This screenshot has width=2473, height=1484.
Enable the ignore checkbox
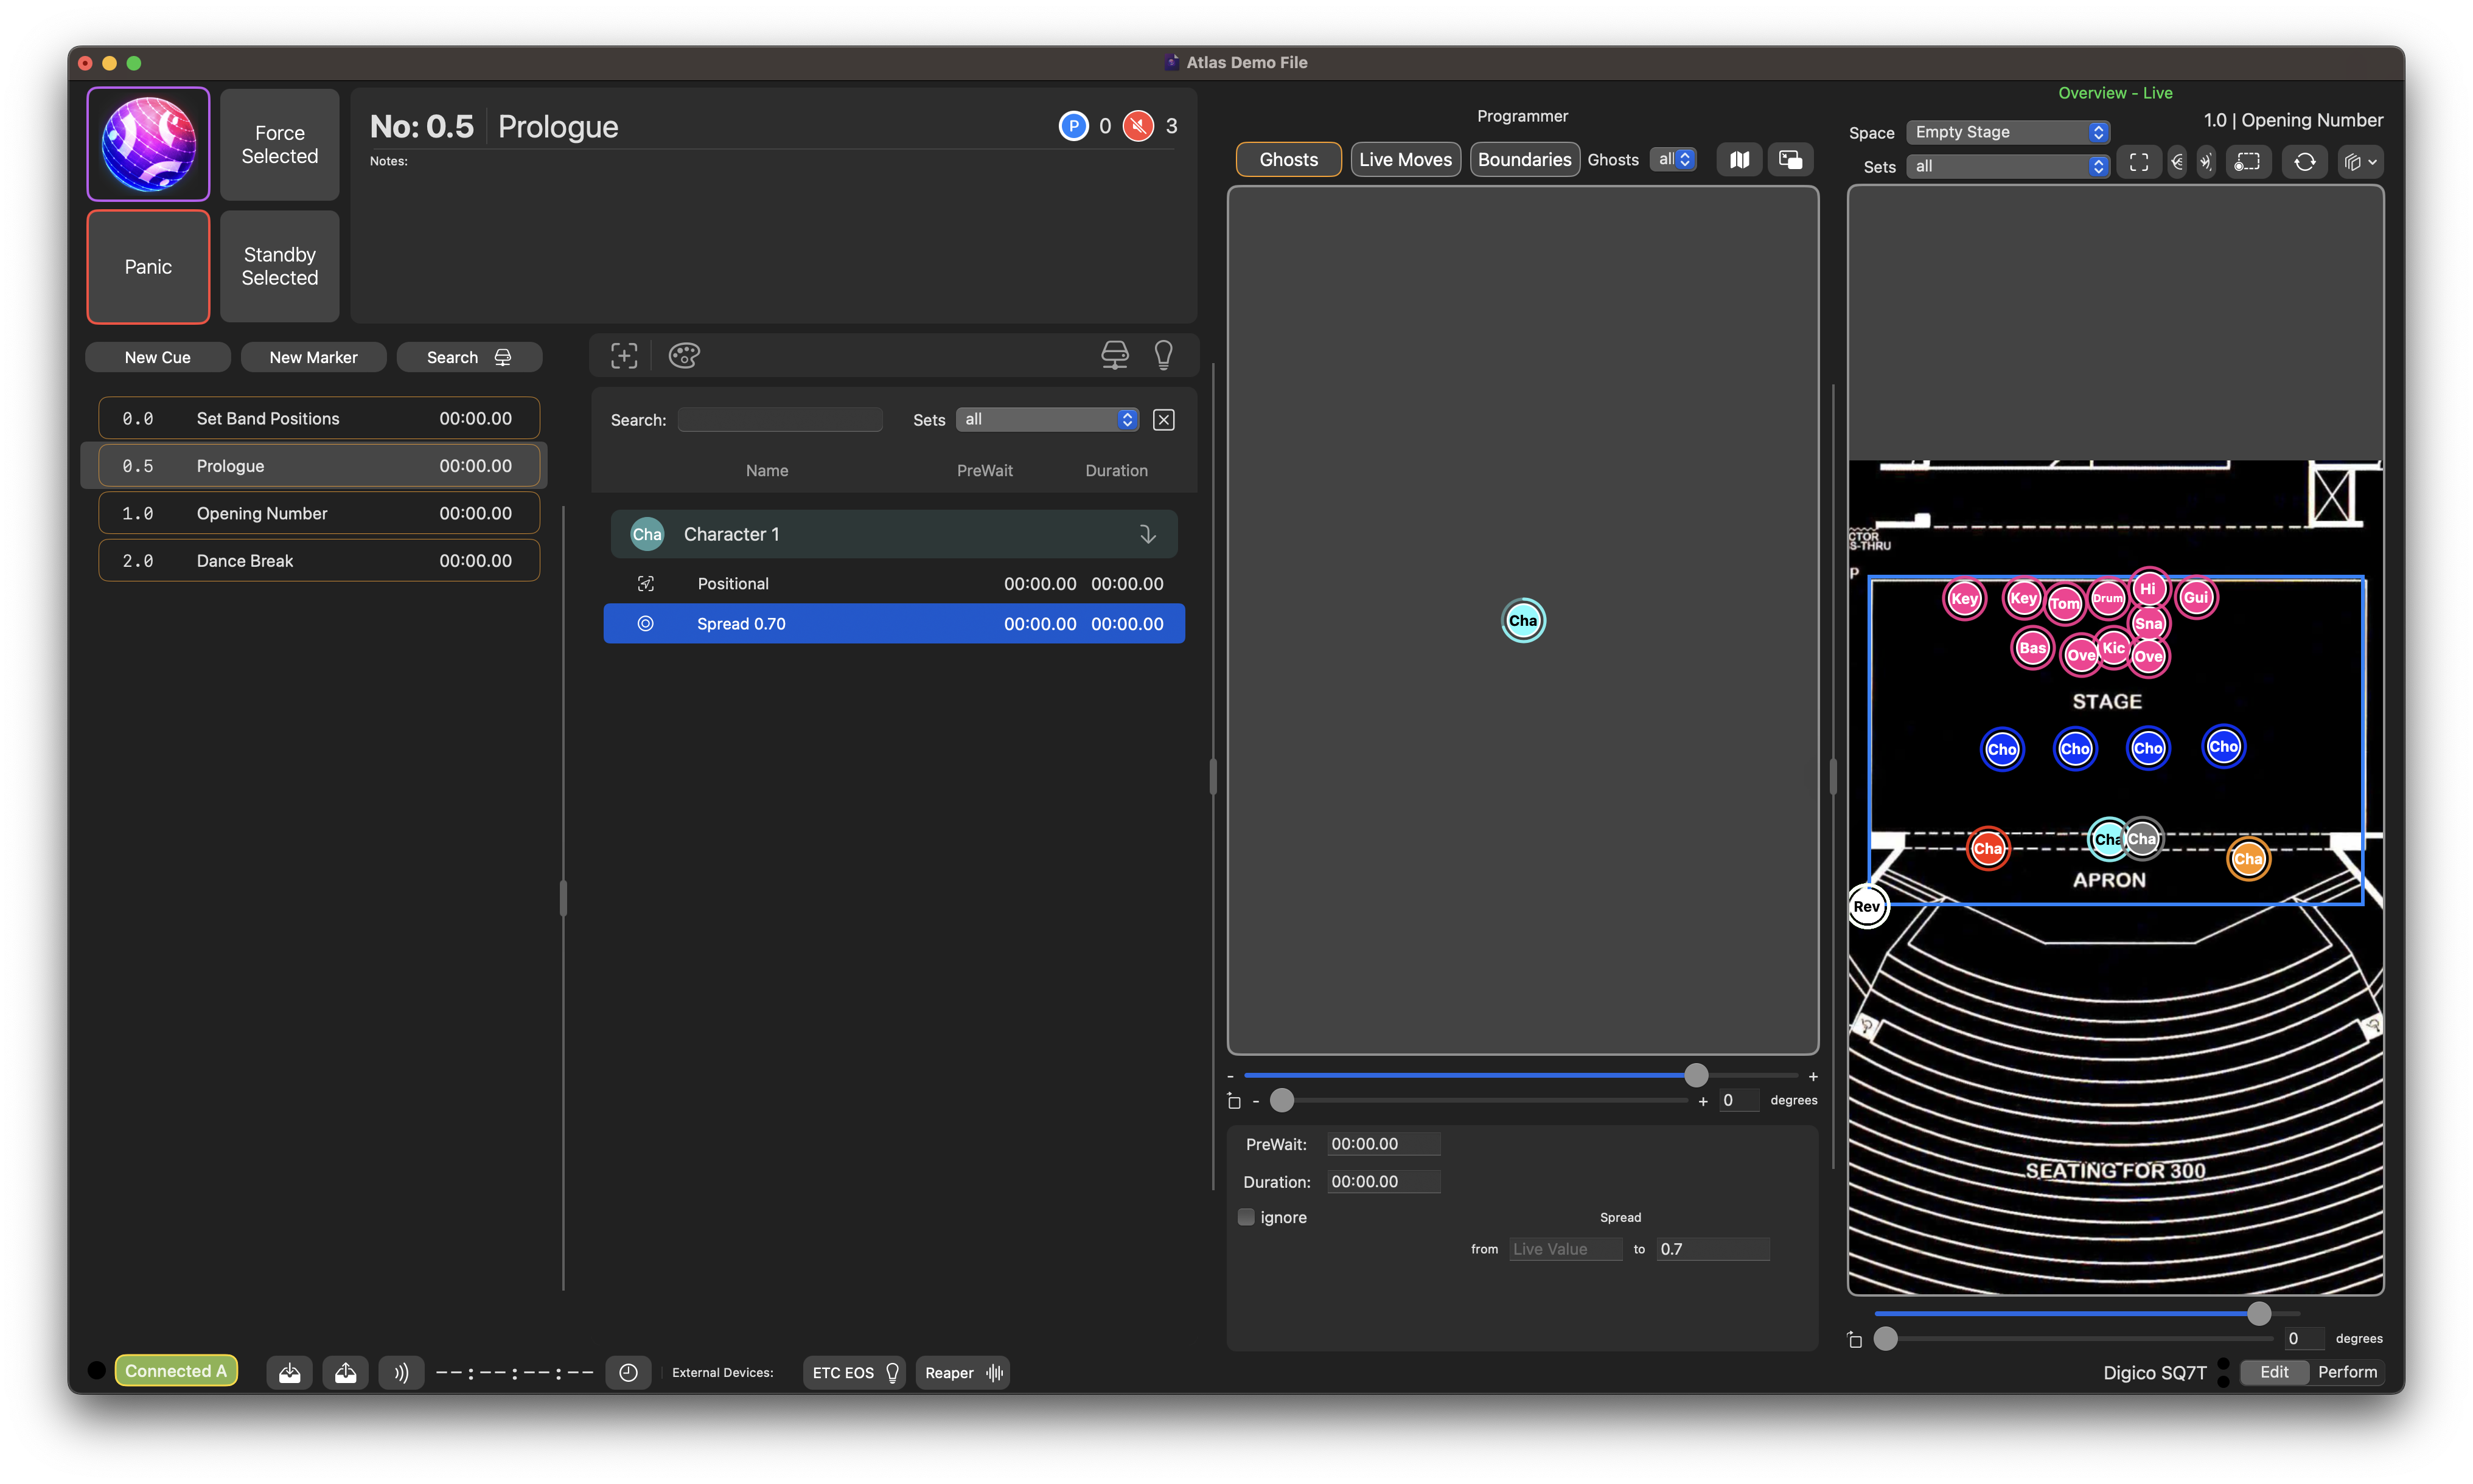tap(1246, 1217)
